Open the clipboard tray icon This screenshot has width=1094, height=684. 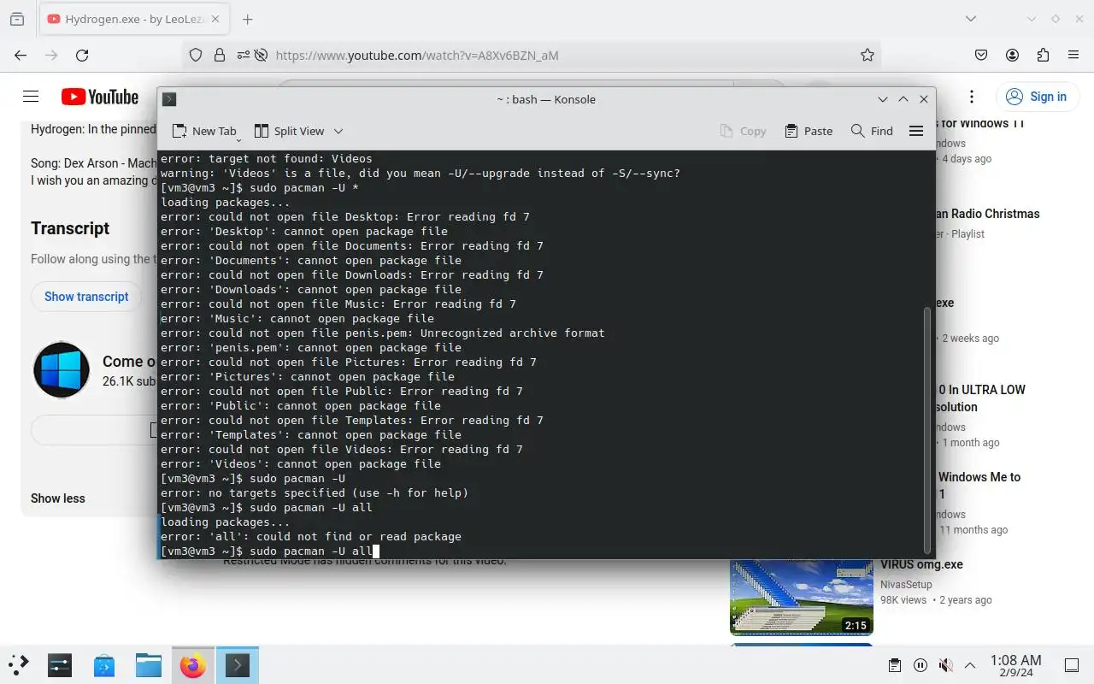pyautogui.click(x=895, y=665)
